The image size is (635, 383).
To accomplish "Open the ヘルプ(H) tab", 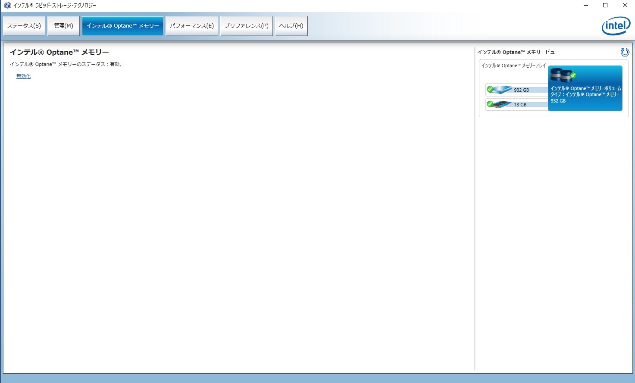I will pyautogui.click(x=291, y=26).
